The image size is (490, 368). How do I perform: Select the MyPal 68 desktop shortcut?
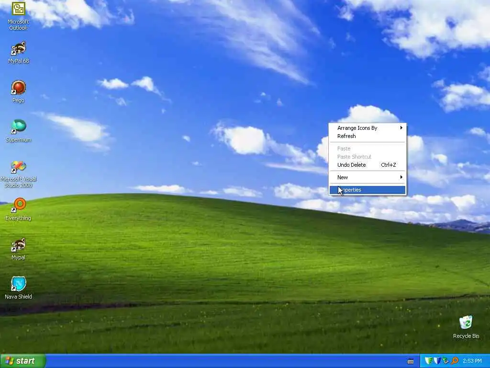[19, 52]
